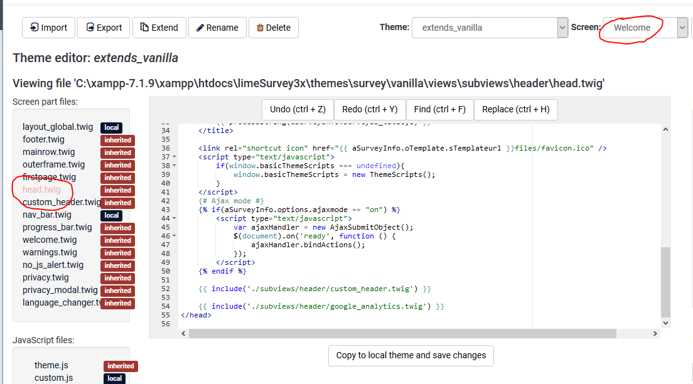Open Find (ctrl + F) tool
This screenshot has height=384, width=693.
[x=439, y=109]
